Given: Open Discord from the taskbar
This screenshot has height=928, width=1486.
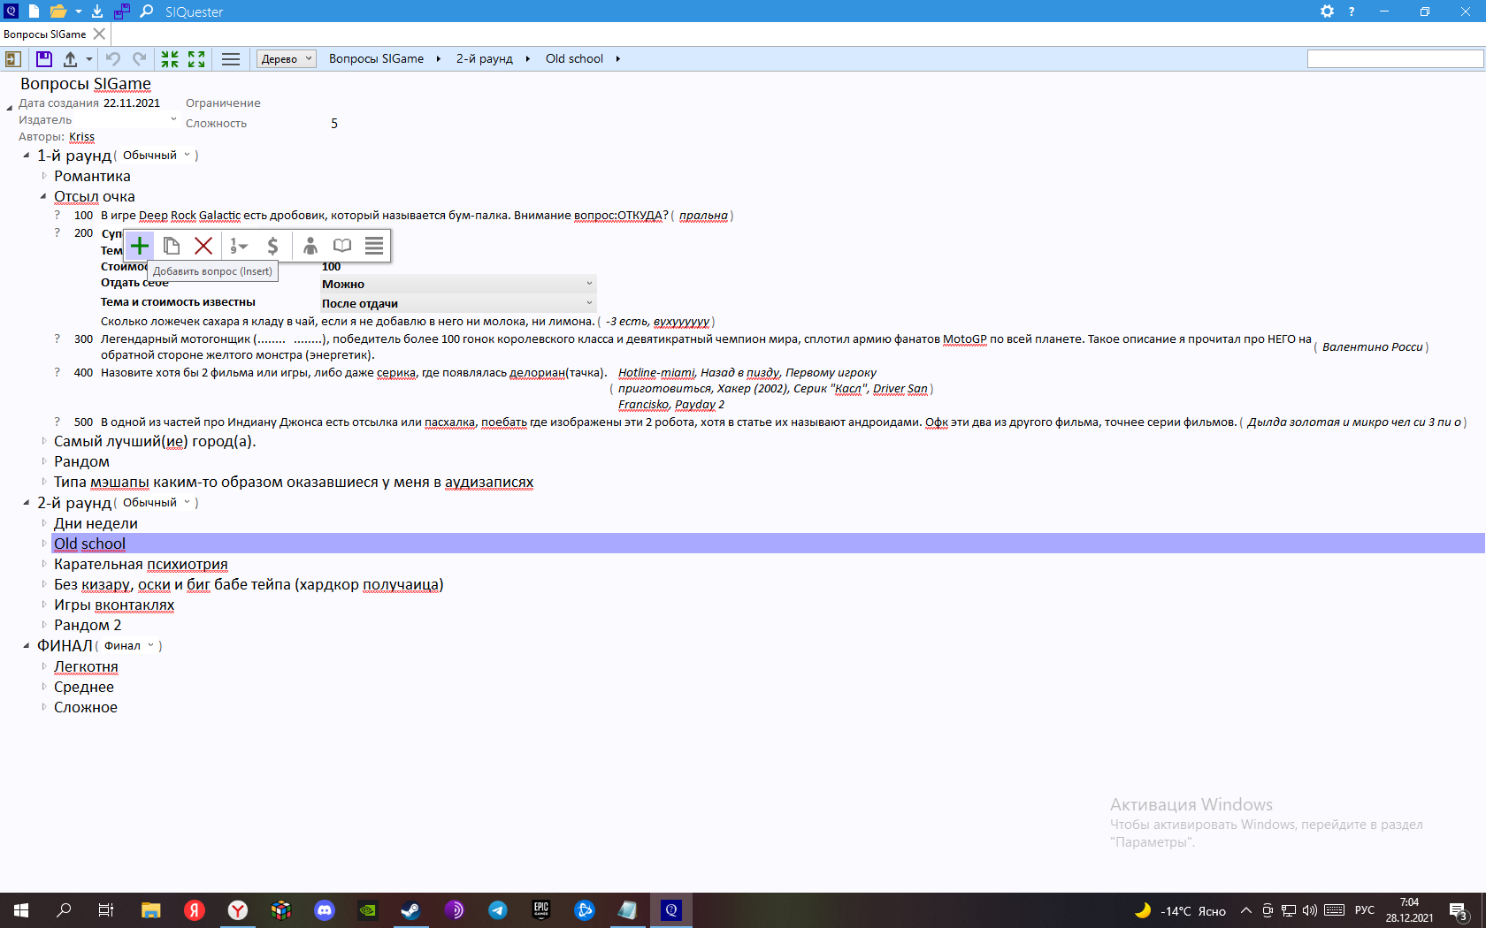Looking at the screenshot, I should click(325, 910).
